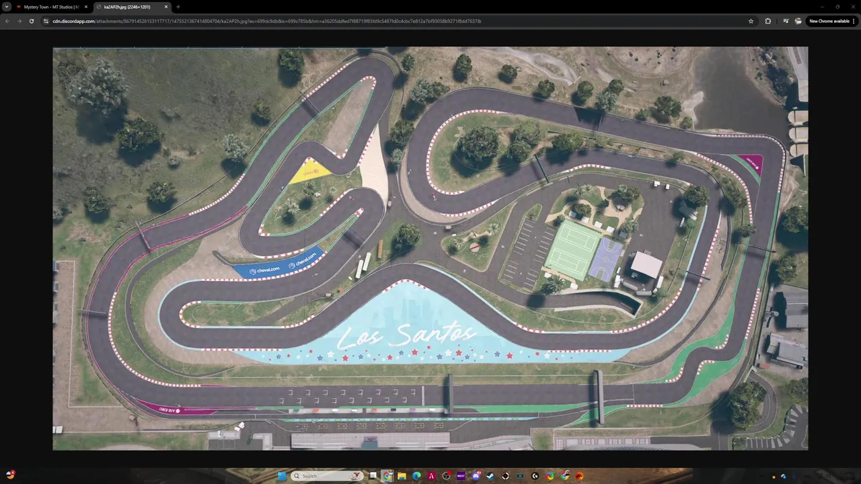Open the teal X app on the taskbar
This screenshot has height=484, width=861.
click(x=520, y=476)
